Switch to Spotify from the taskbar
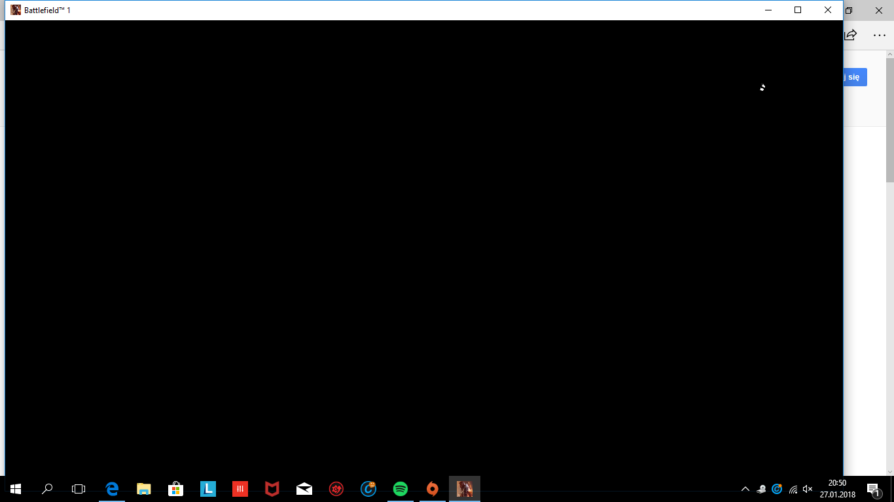Image resolution: width=894 pixels, height=502 pixels. (401, 488)
